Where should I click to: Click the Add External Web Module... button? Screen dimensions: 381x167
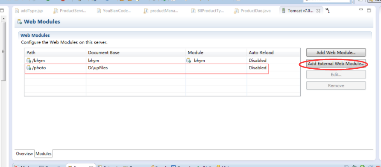pyautogui.click(x=336, y=64)
